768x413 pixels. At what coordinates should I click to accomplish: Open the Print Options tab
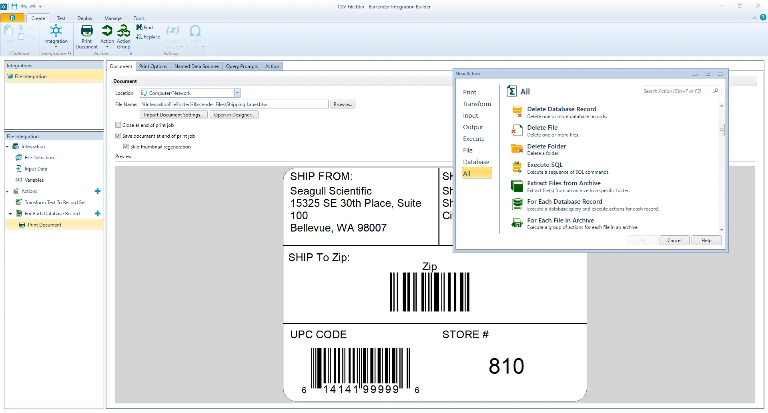click(153, 66)
